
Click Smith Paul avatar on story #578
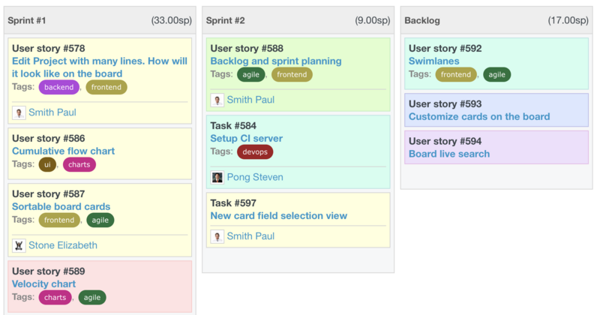click(x=19, y=112)
